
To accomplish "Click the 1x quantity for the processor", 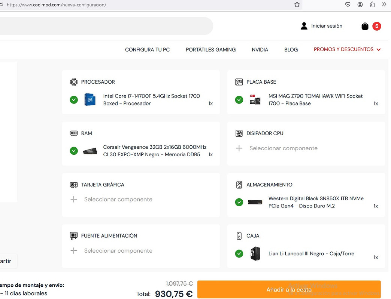I will 211,104.
